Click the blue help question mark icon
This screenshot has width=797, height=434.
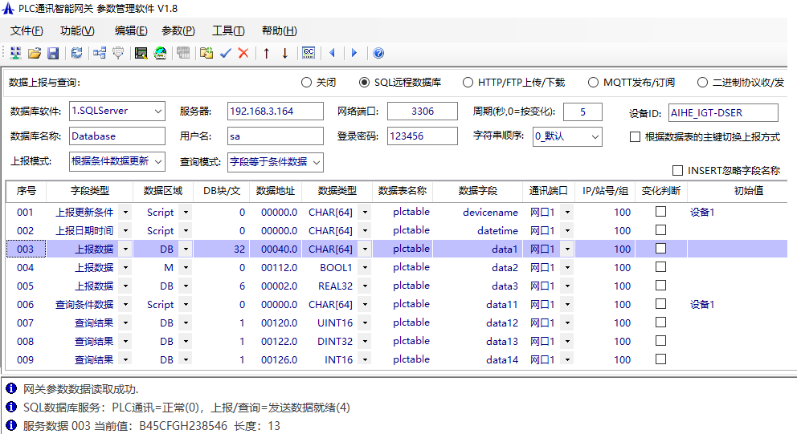tap(378, 53)
